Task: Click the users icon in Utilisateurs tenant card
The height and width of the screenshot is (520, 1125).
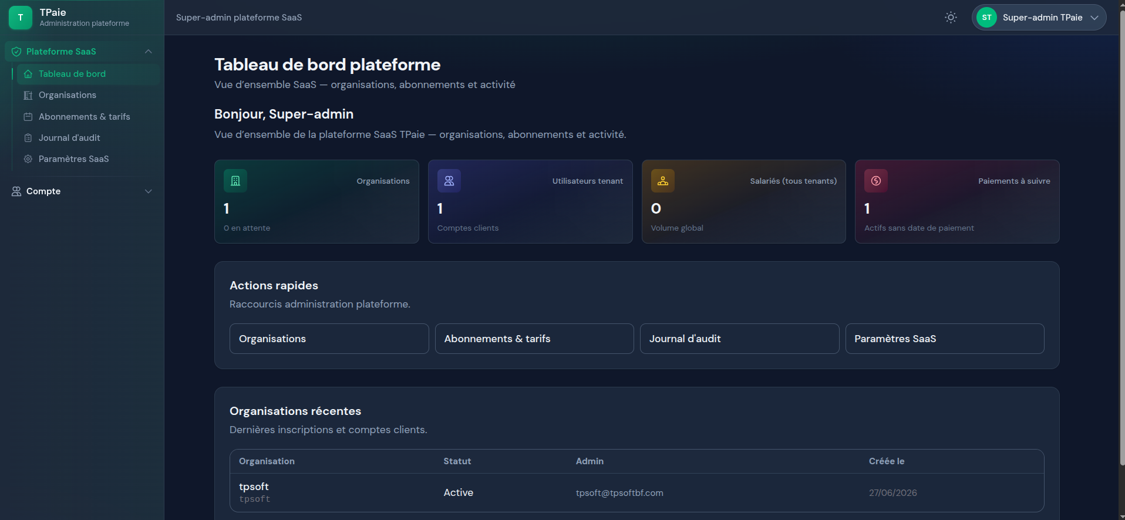Action: 449,181
